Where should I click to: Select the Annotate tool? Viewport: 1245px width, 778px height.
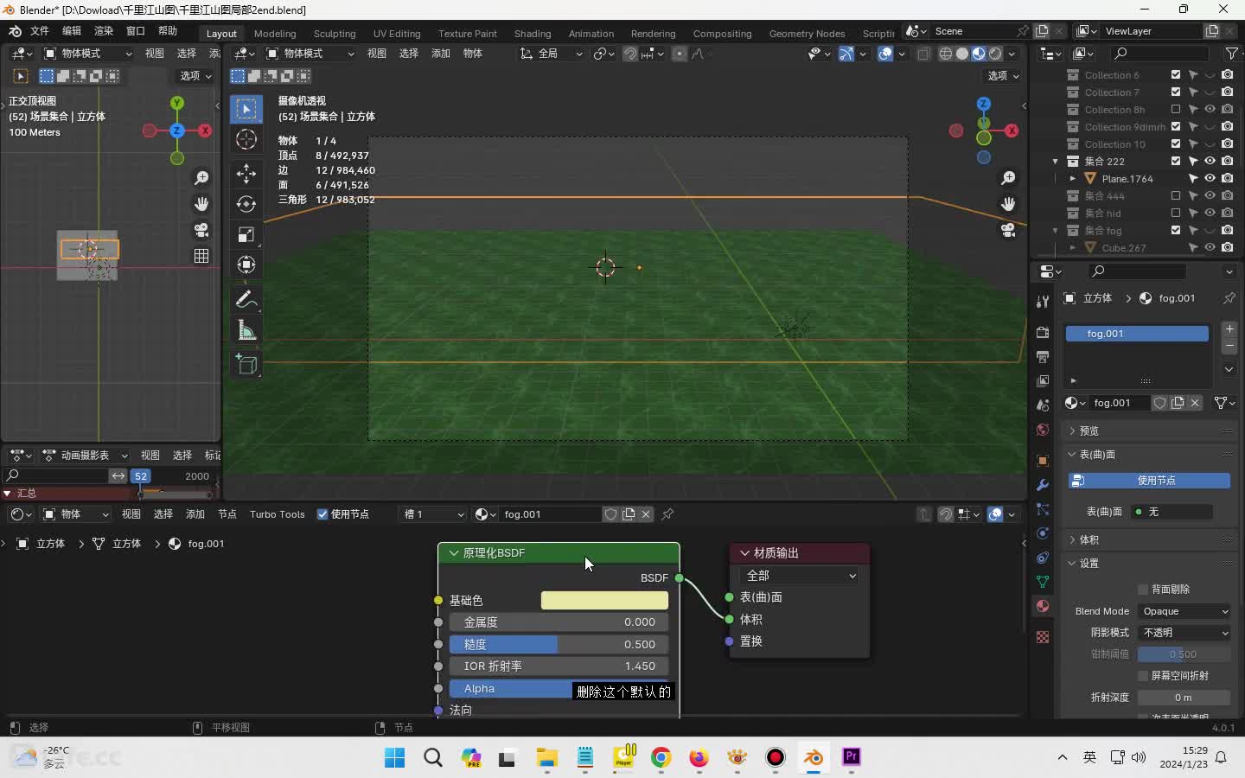[x=246, y=300]
